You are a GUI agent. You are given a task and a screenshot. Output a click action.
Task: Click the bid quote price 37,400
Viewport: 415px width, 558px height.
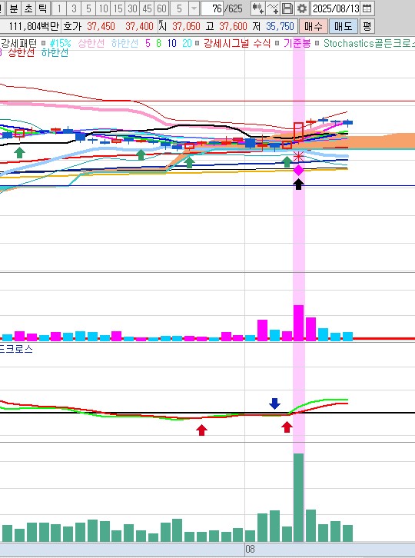(139, 26)
